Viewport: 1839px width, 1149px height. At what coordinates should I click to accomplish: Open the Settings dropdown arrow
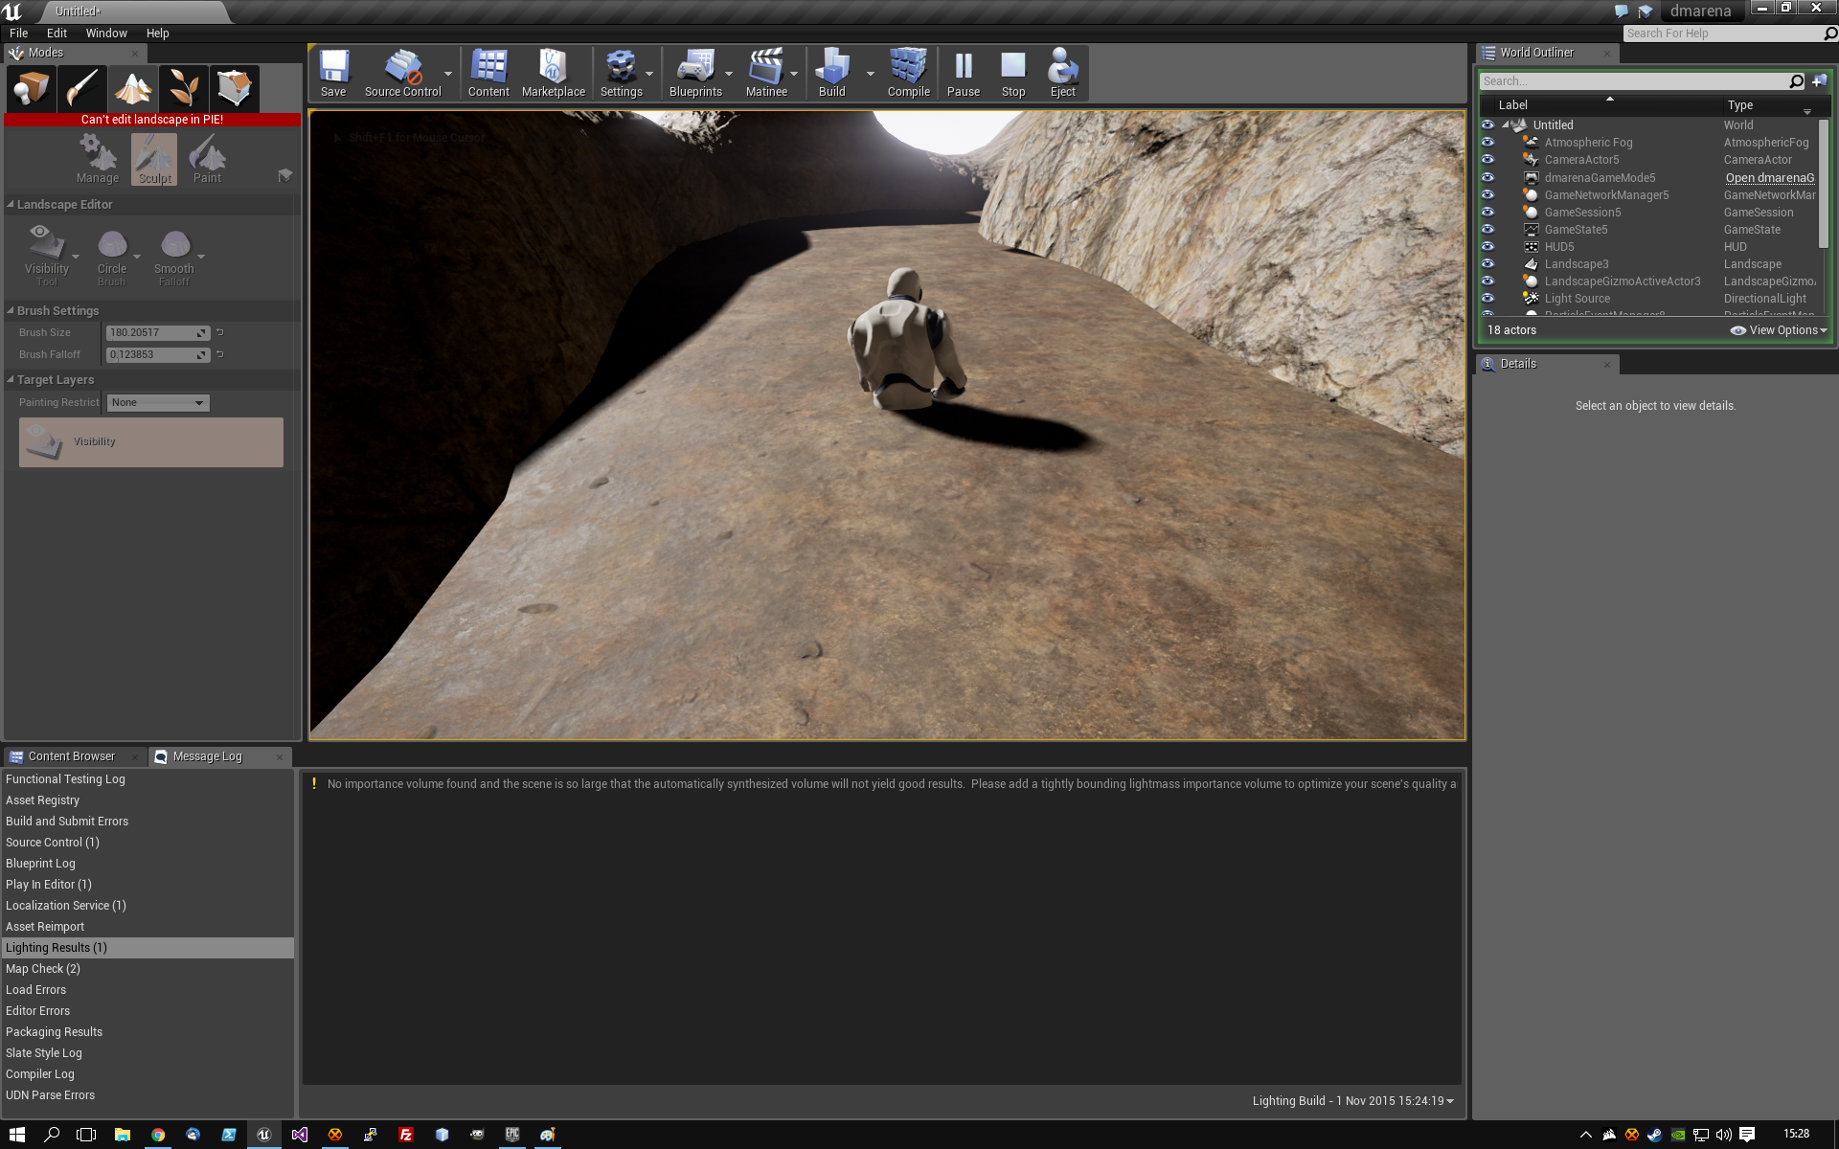(649, 74)
